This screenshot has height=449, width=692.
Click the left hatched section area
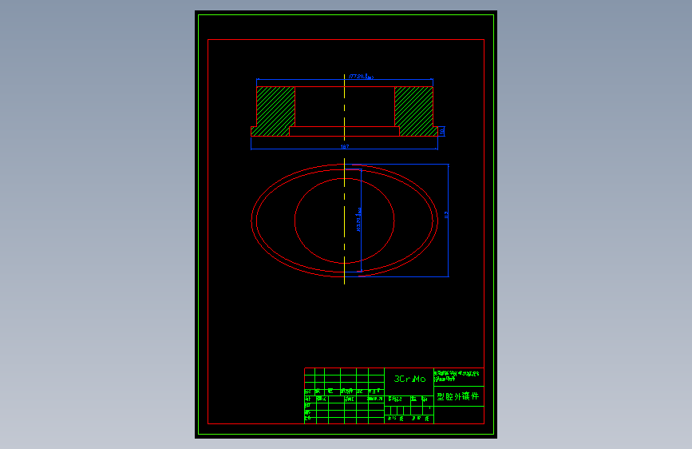tap(273, 110)
